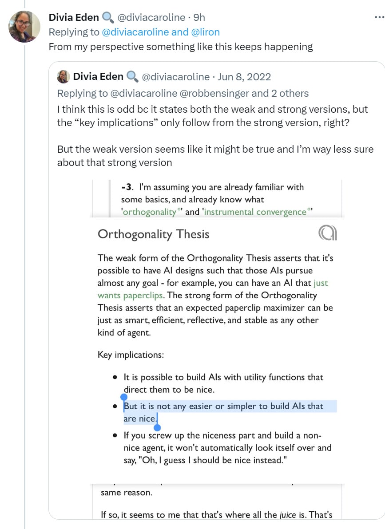Click the small avatar in quoted tweet
The height and width of the screenshot is (529, 385).
coord(64,77)
